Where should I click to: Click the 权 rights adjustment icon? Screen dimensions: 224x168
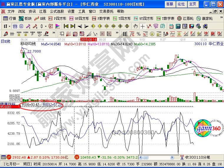point(51,26)
